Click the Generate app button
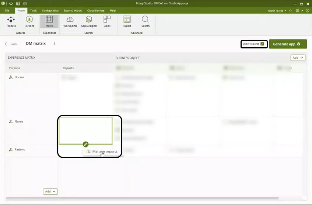The width and height of the screenshot is (312, 205). (x=288, y=44)
